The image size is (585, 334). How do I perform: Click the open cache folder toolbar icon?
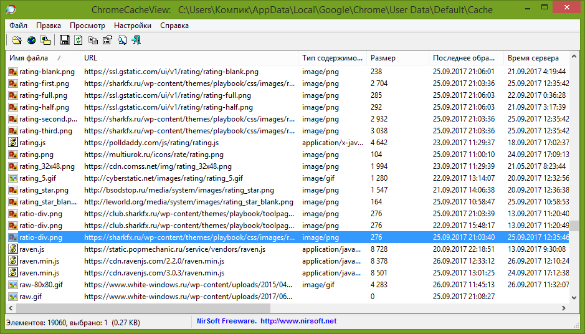point(17,41)
